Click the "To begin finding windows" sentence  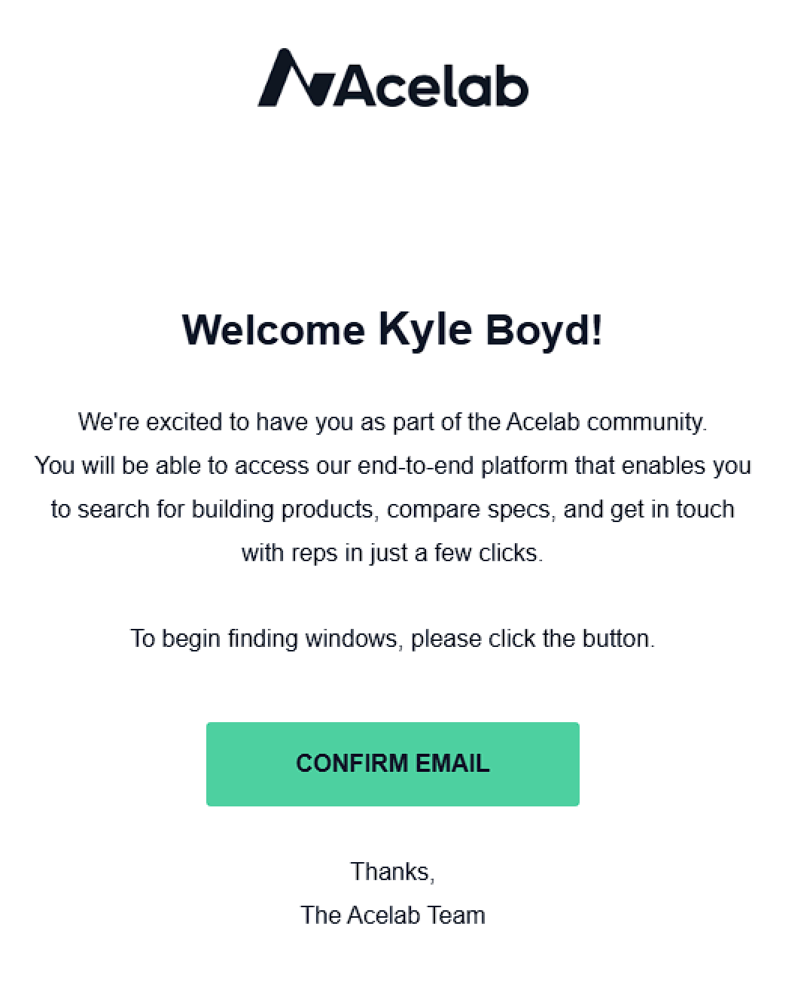[392, 639]
